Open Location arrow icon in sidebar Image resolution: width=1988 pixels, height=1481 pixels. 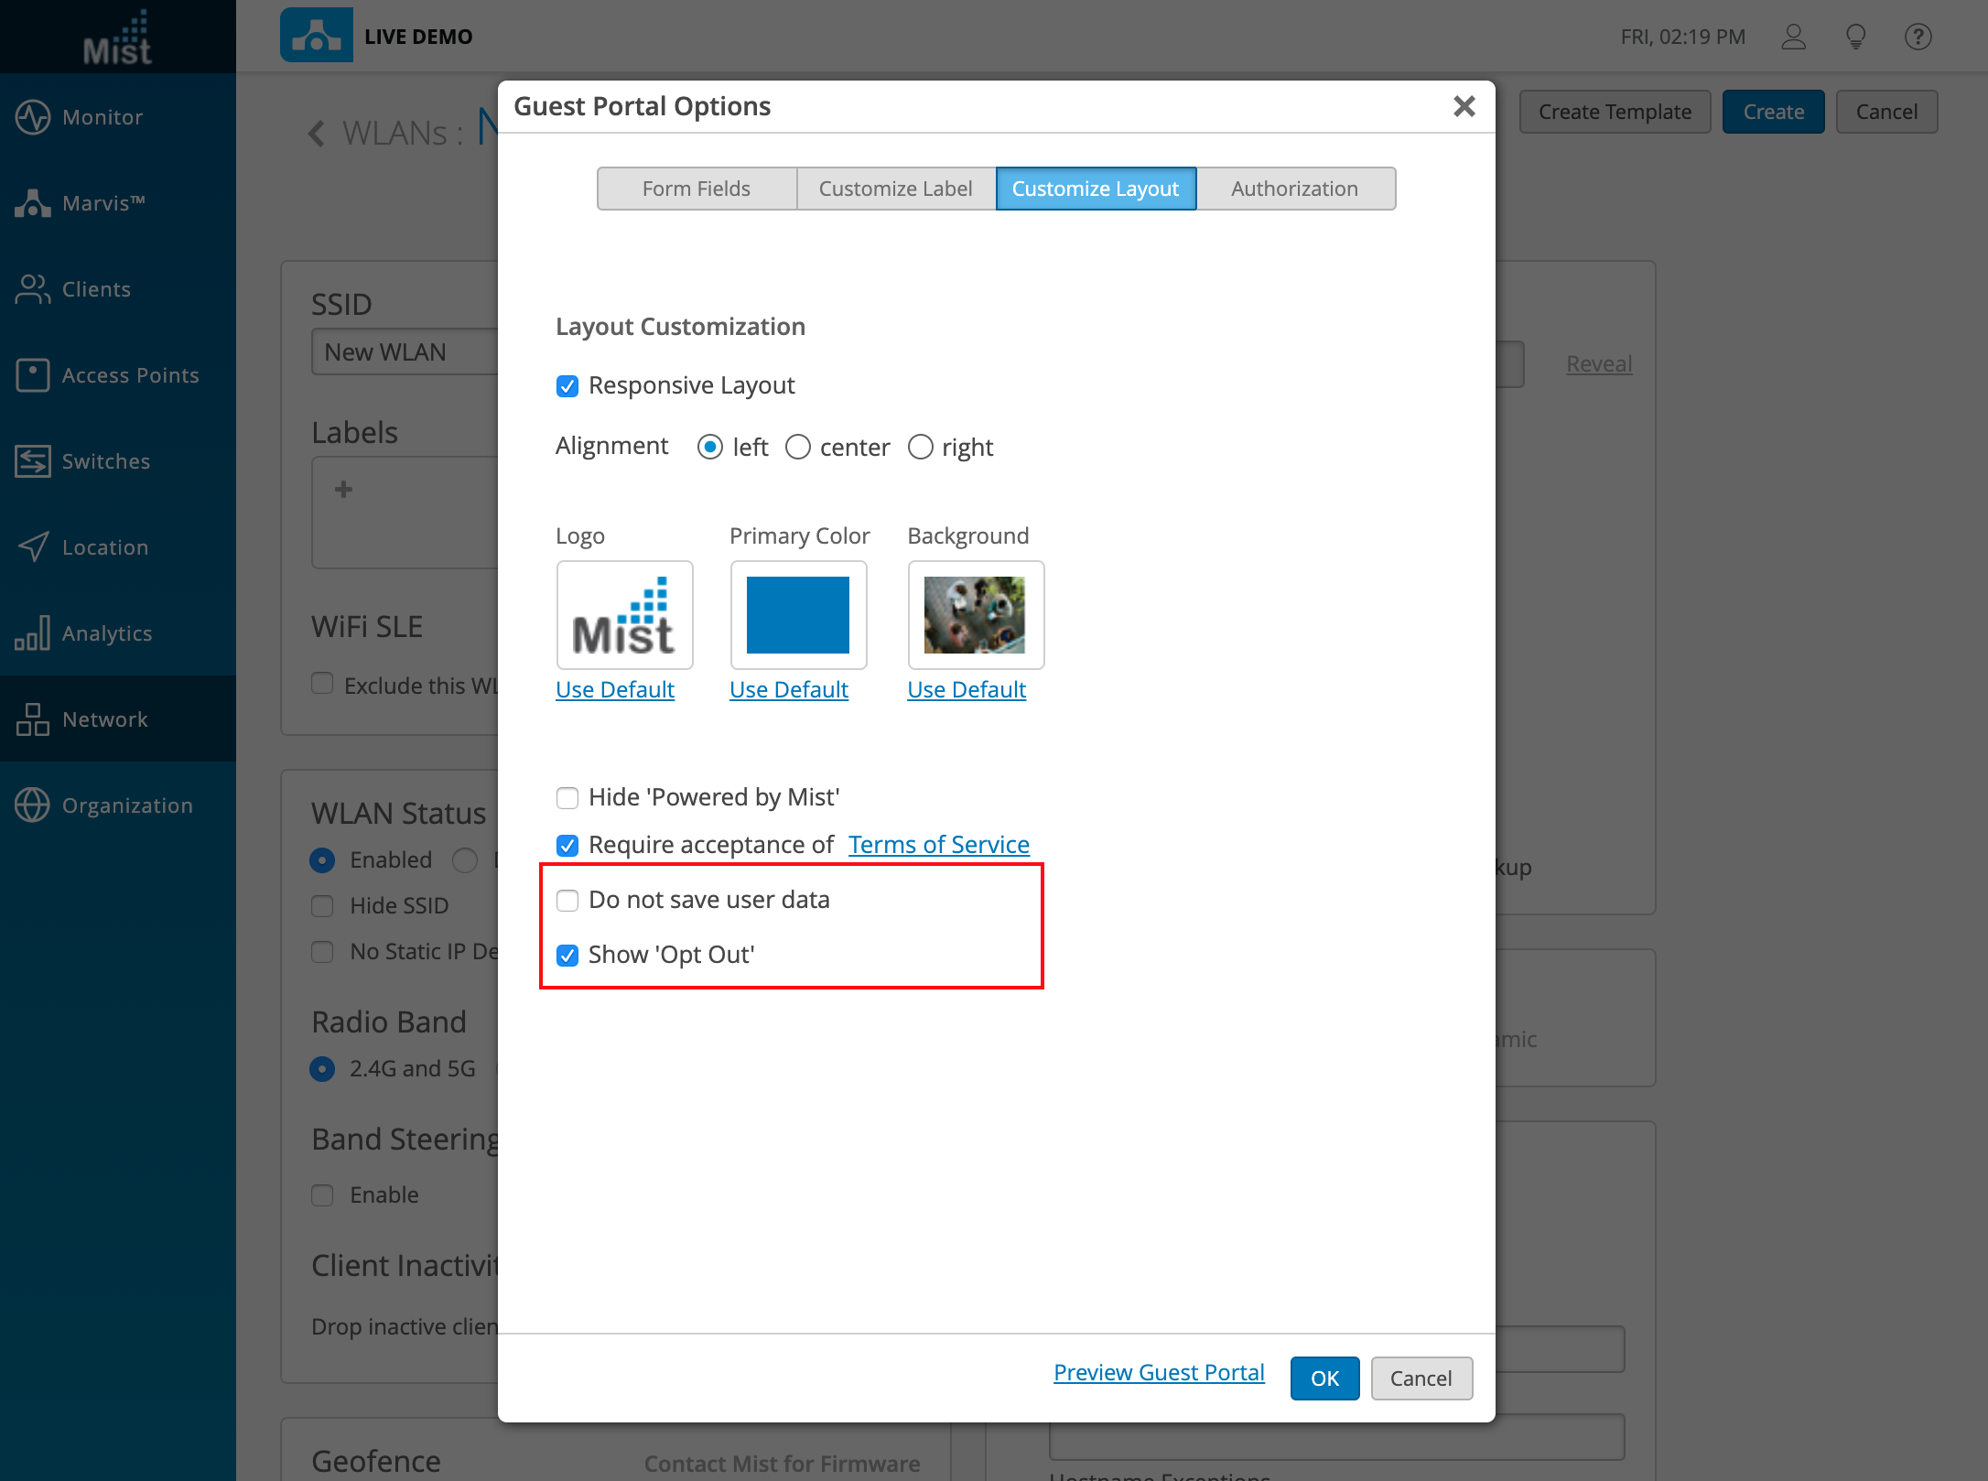click(33, 547)
